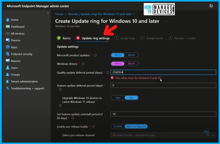Click the Quality update deferral period field
Viewport: 220px width, 144px height.
coord(163,72)
